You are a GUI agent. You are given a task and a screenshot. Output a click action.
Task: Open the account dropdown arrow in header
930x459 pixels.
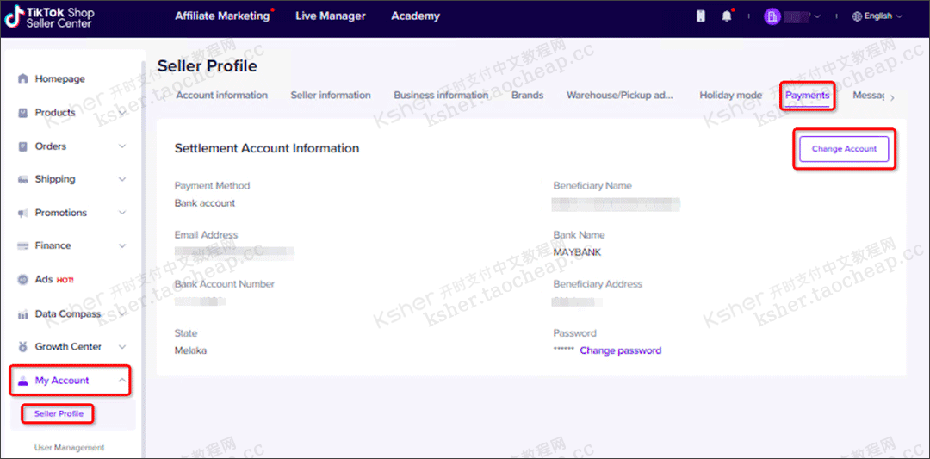817,16
